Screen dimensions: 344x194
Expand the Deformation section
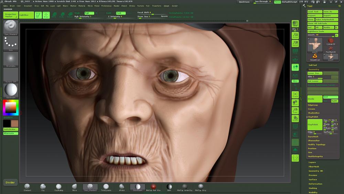(315, 184)
